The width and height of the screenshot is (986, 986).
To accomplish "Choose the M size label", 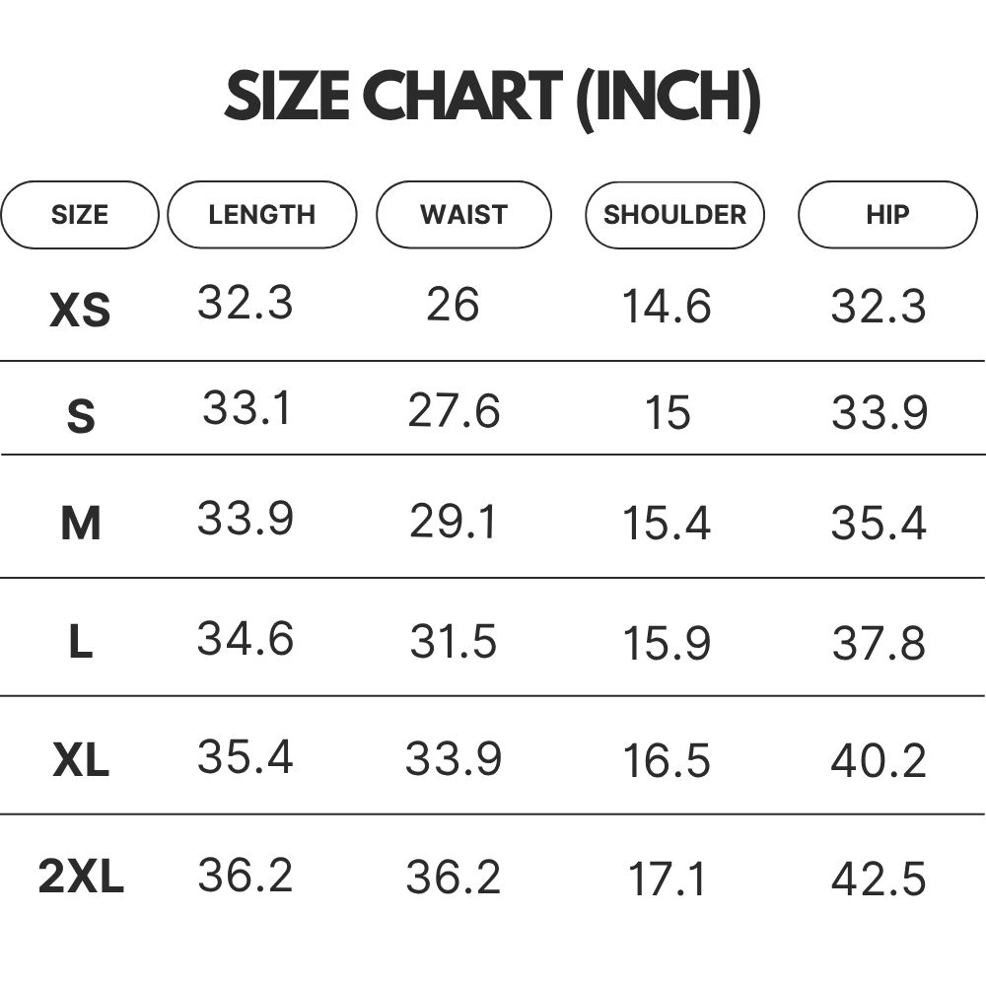I will click(x=81, y=524).
